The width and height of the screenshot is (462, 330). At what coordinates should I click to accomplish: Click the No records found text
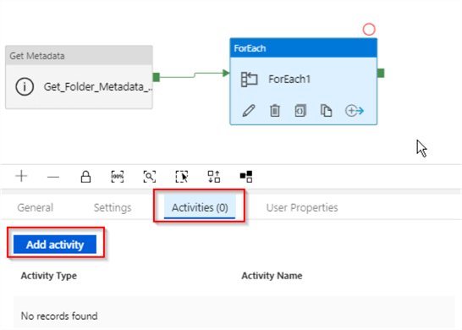coord(59,316)
